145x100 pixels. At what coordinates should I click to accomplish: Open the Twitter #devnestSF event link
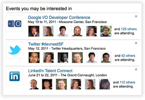(x=46, y=44)
